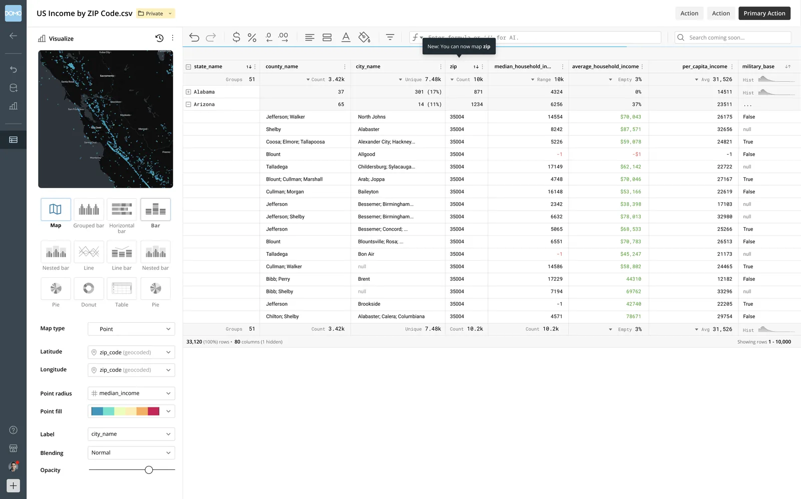Open county_name column options menu

tap(344, 67)
